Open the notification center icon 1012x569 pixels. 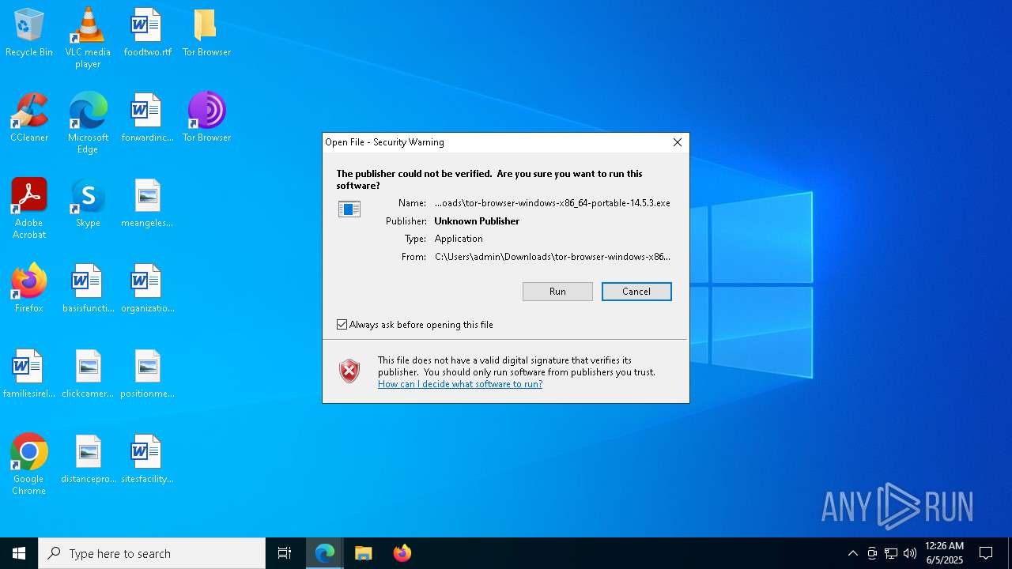tap(986, 553)
